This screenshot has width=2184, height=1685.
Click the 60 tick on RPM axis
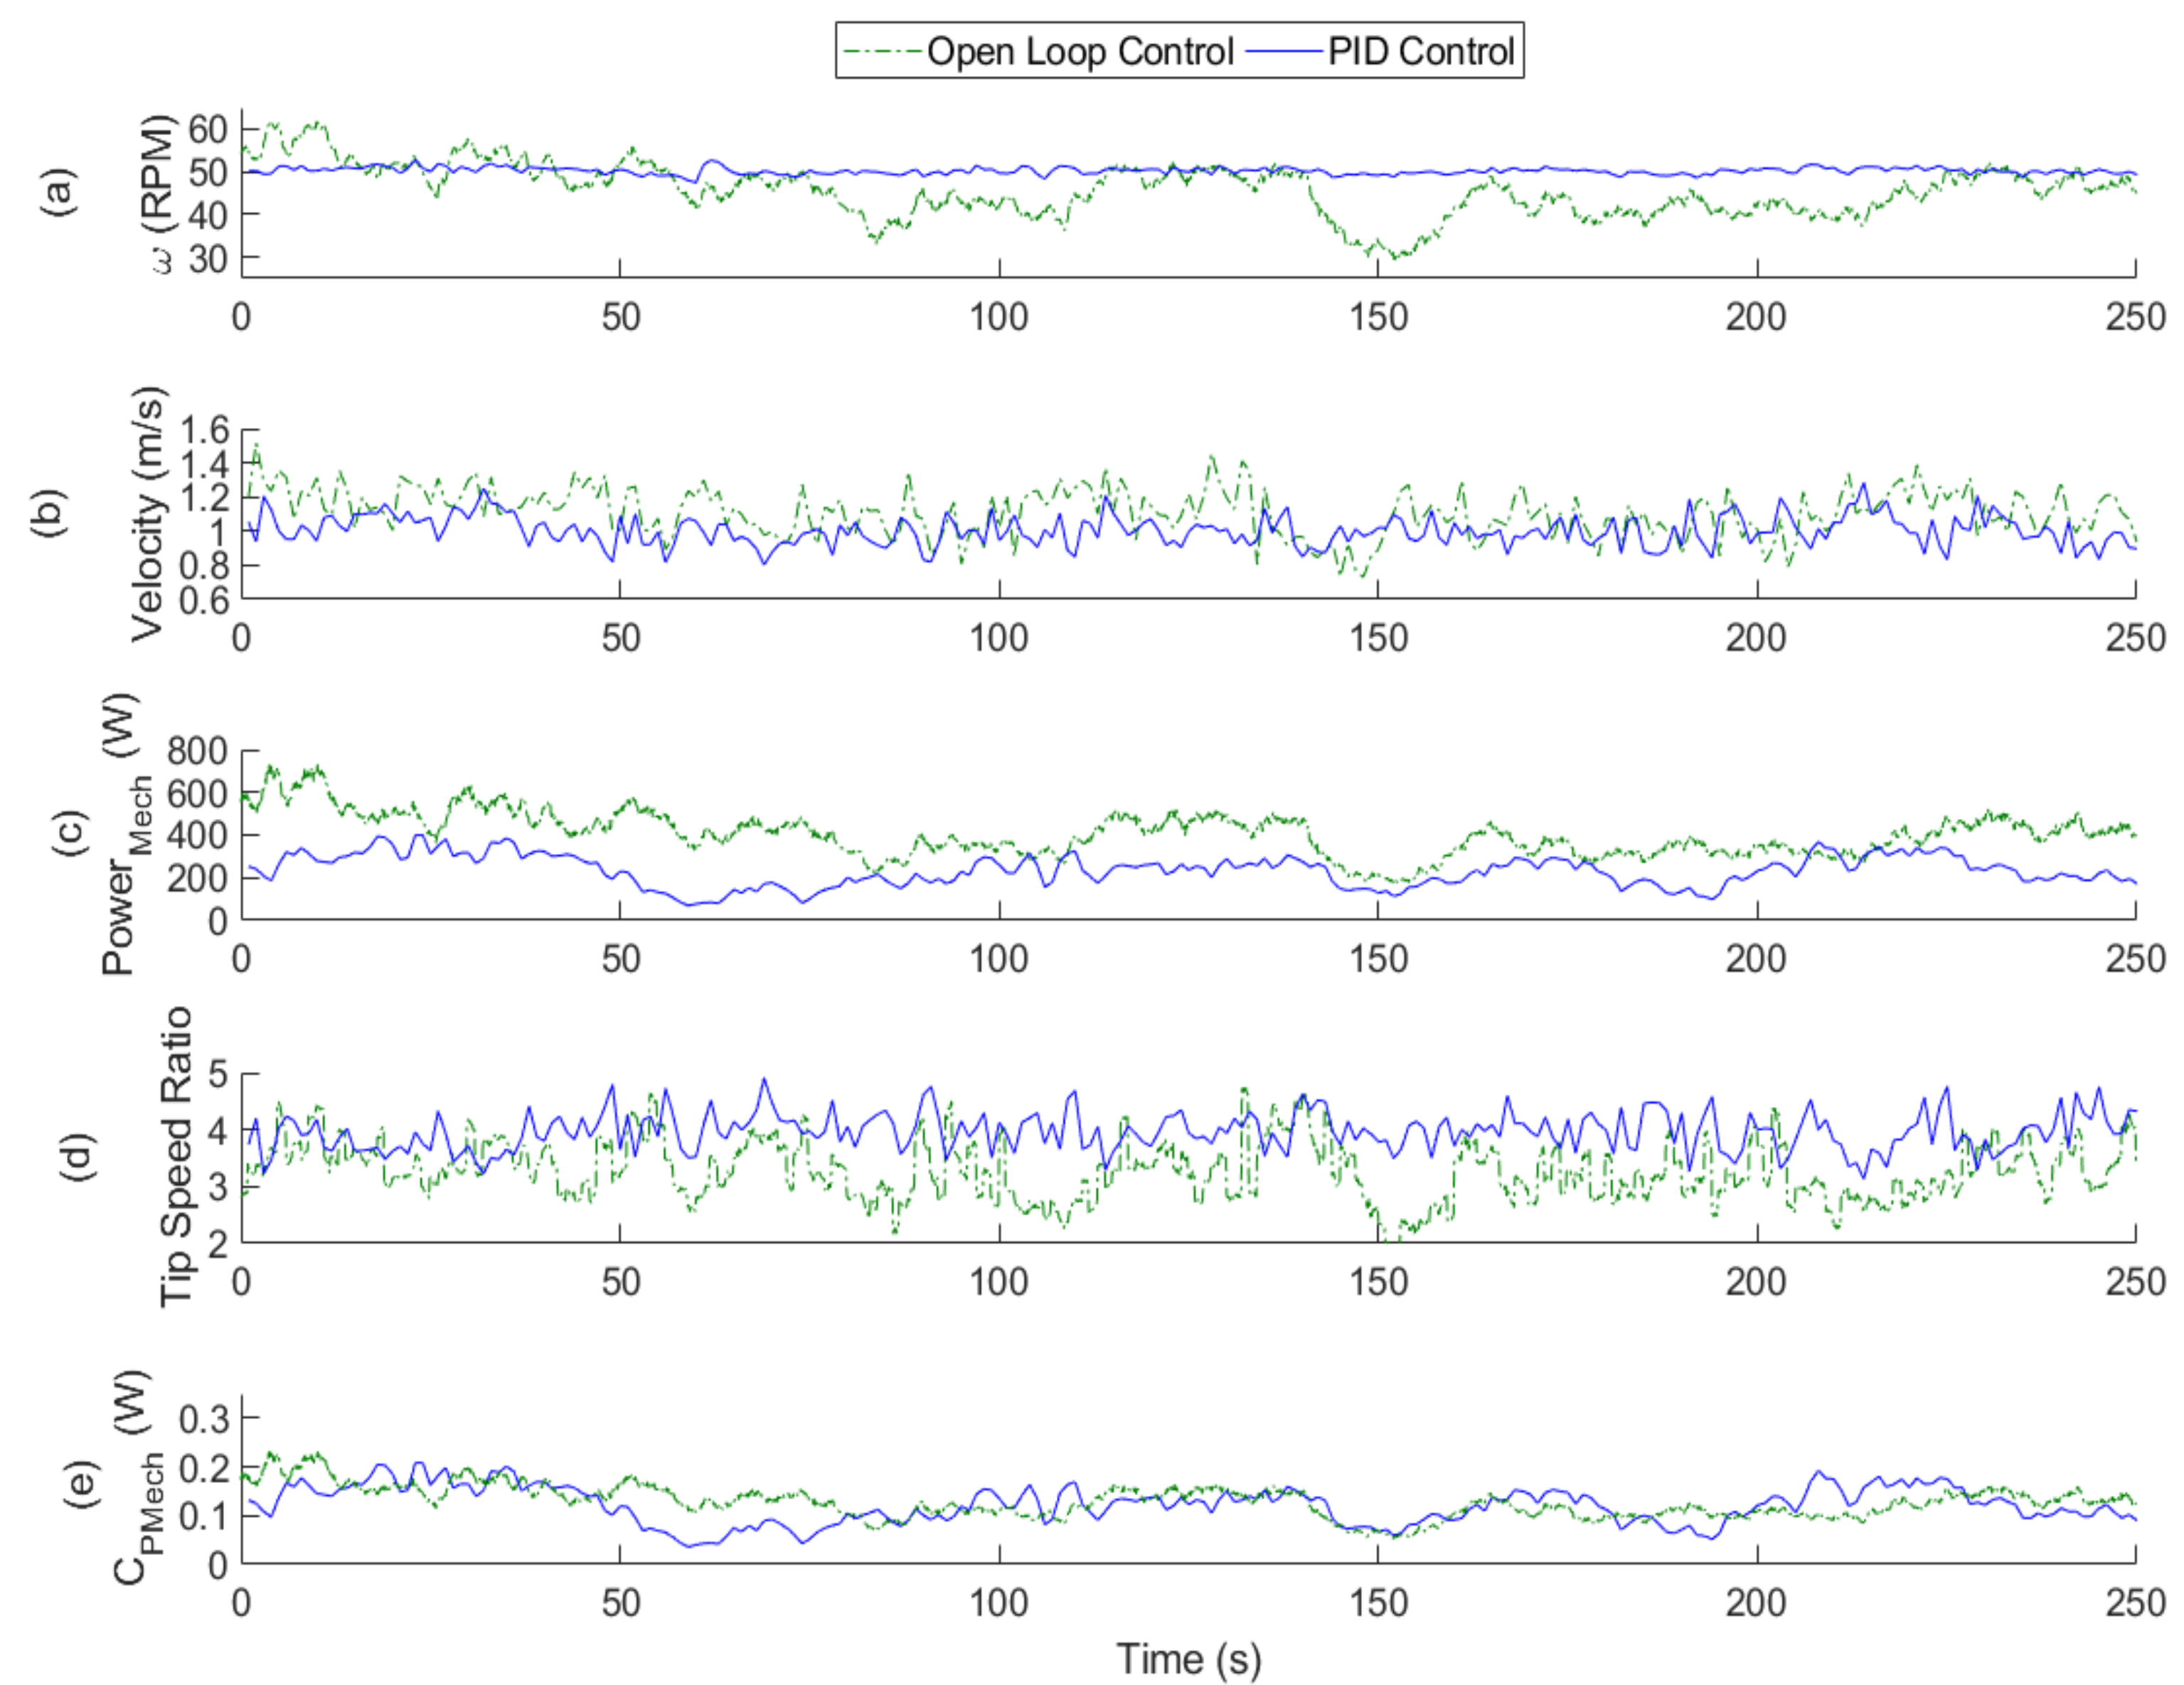(x=207, y=129)
